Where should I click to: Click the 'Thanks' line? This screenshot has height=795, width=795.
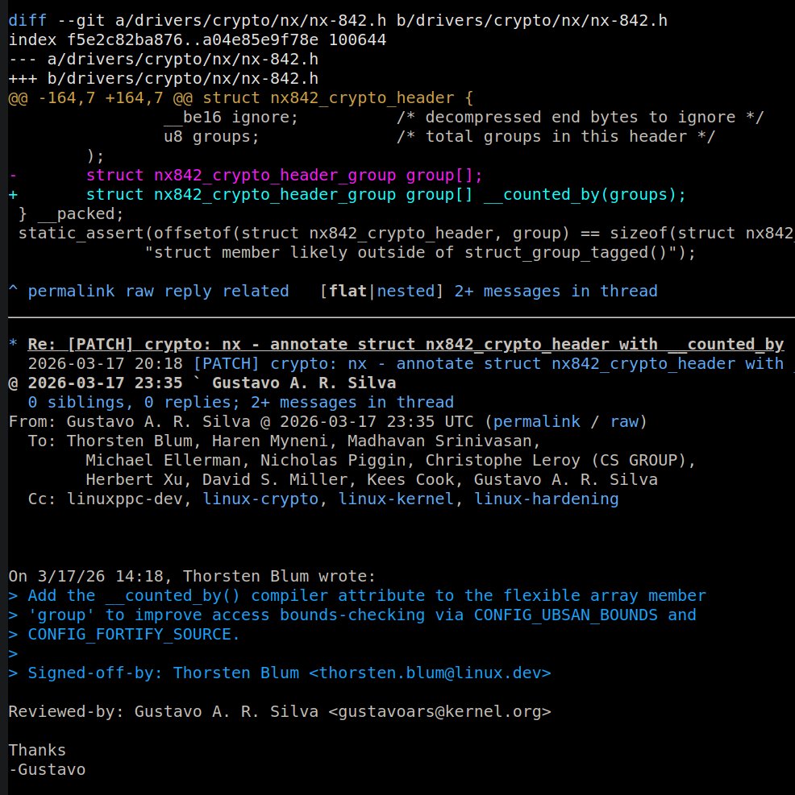pyautogui.click(x=37, y=751)
